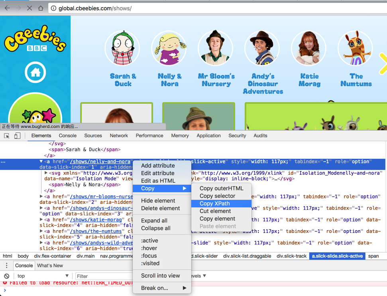Select Copy element from submenu
Image resolution: width=387 pixels, height=296 pixels.
coord(221,219)
